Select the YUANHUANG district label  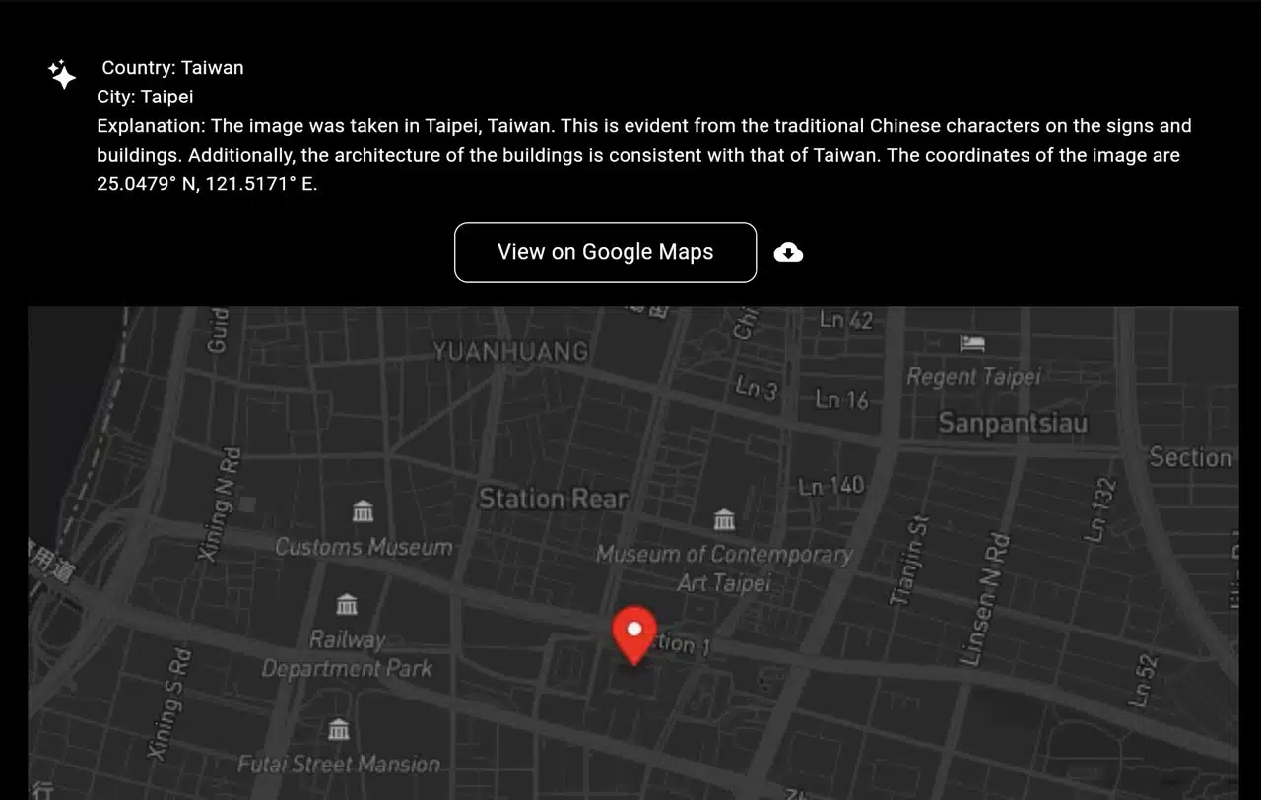(510, 351)
